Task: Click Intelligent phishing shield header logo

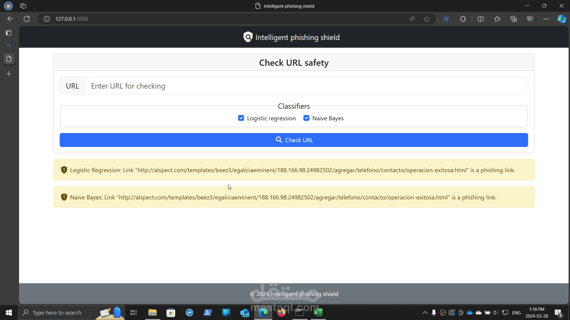Action: tap(248, 37)
